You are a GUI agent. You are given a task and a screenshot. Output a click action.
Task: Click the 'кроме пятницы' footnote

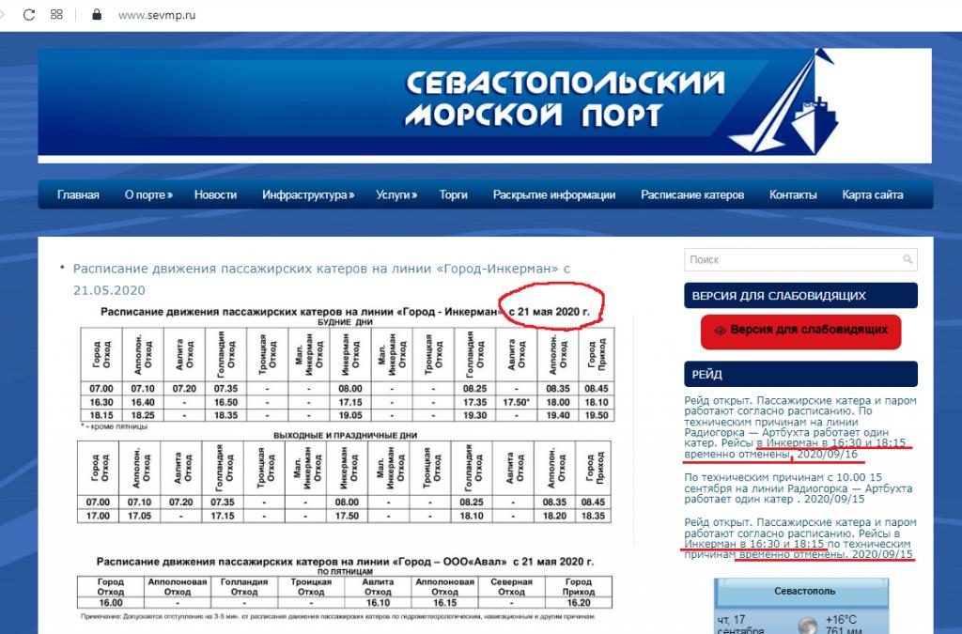tap(114, 426)
